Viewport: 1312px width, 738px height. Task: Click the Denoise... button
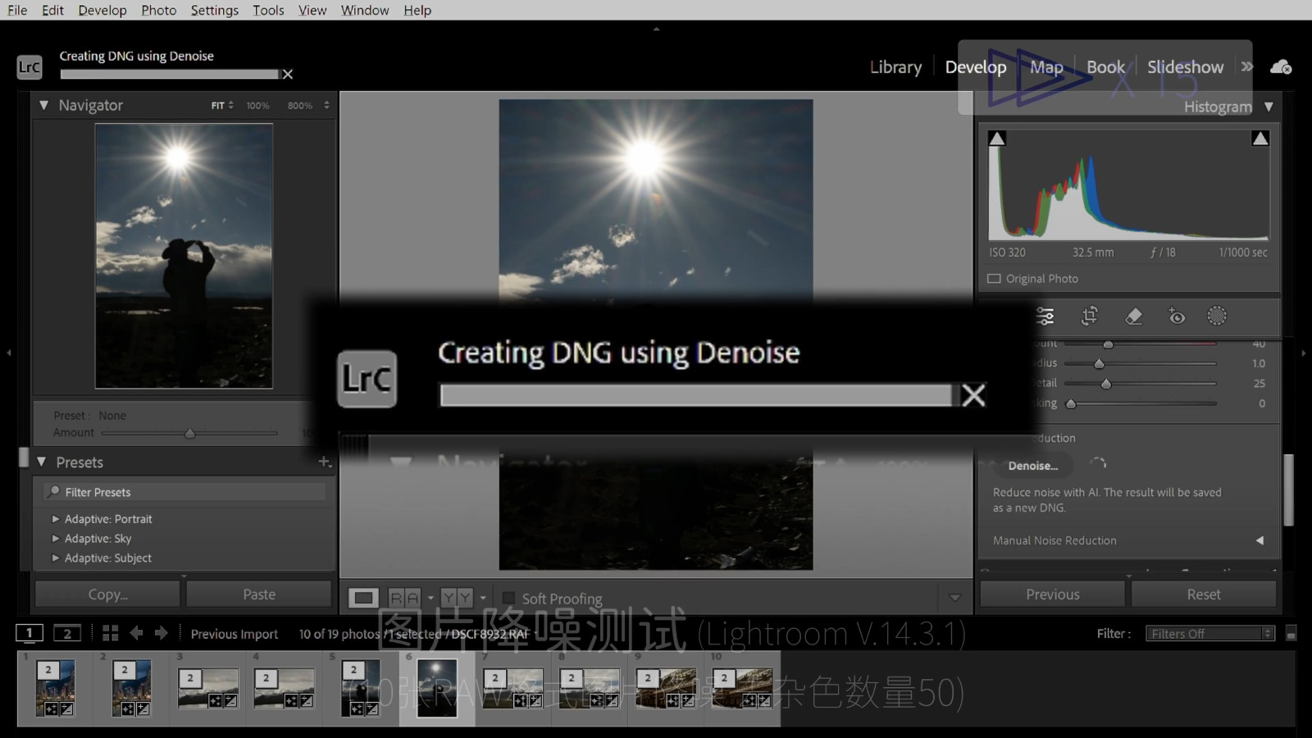(1033, 466)
